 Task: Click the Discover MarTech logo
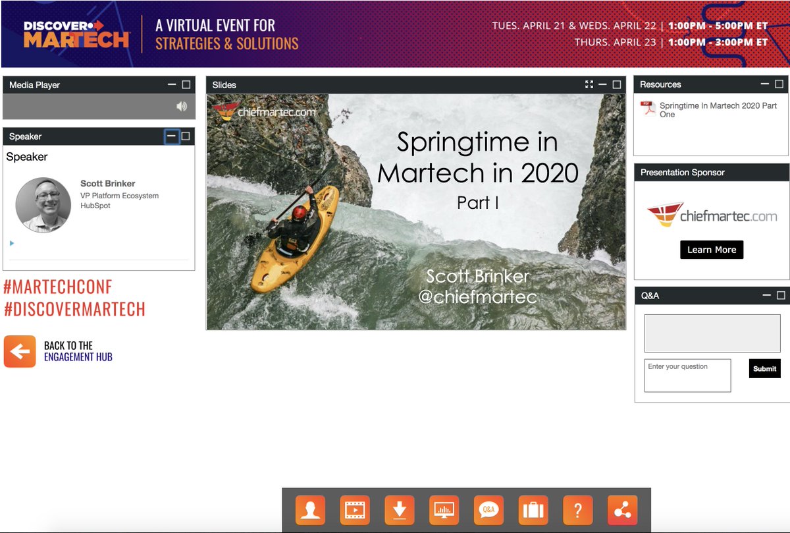pyautogui.click(x=76, y=34)
